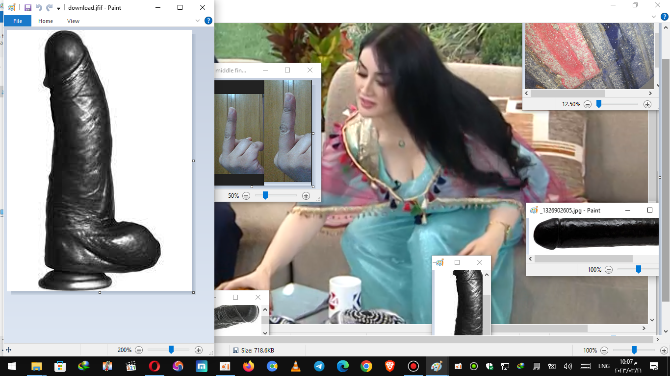Zoom out using minus button beside 200%

(139, 350)
